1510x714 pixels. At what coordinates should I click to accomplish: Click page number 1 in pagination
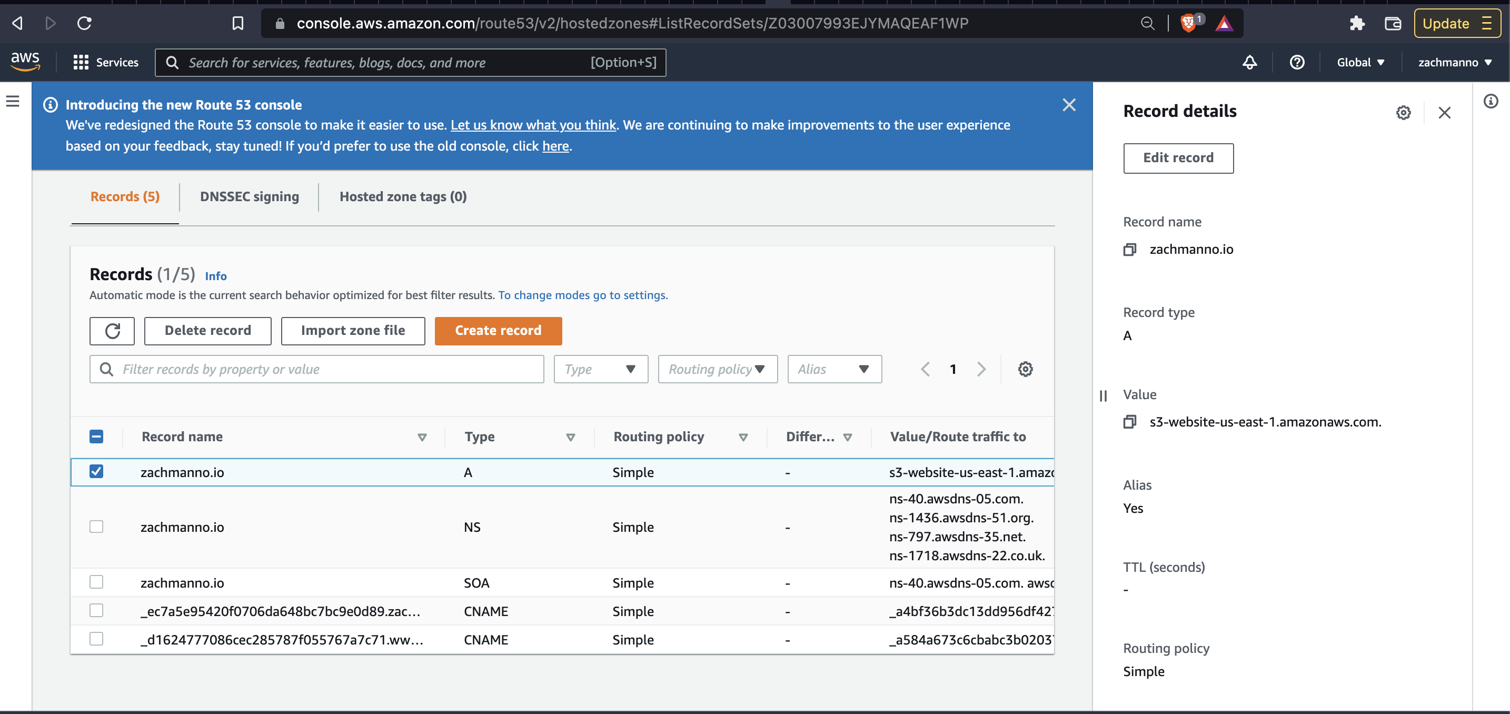[x=953, y=369]
